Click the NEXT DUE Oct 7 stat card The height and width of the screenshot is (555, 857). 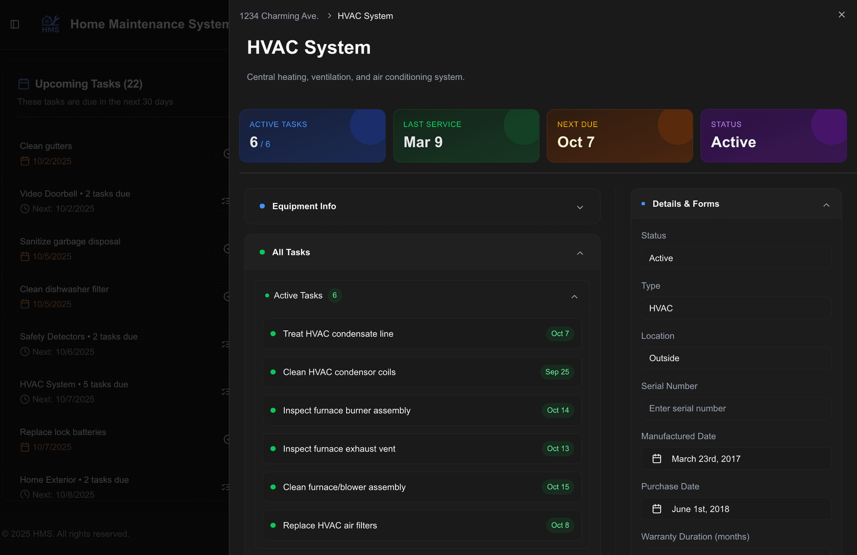click(x=620, y=136)
